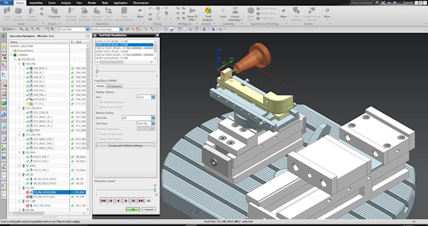
Task: Select the highlighted GOTO line in list
Action: click(124, 45)
